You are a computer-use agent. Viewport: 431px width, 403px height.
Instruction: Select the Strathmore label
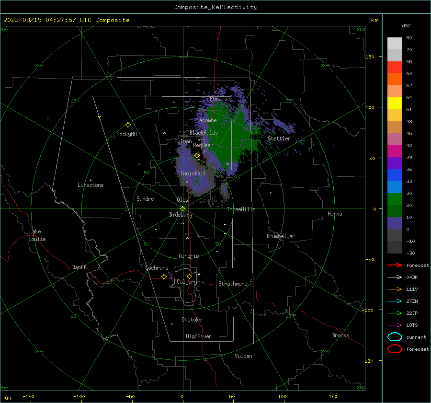233,284
